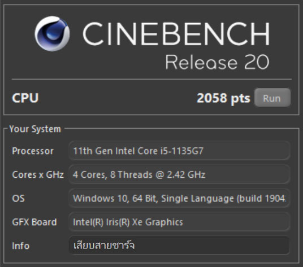Select the Processor field showing i5-1135G7
Viewport: 303px width, 267px height.
click(x=179, y=151)
